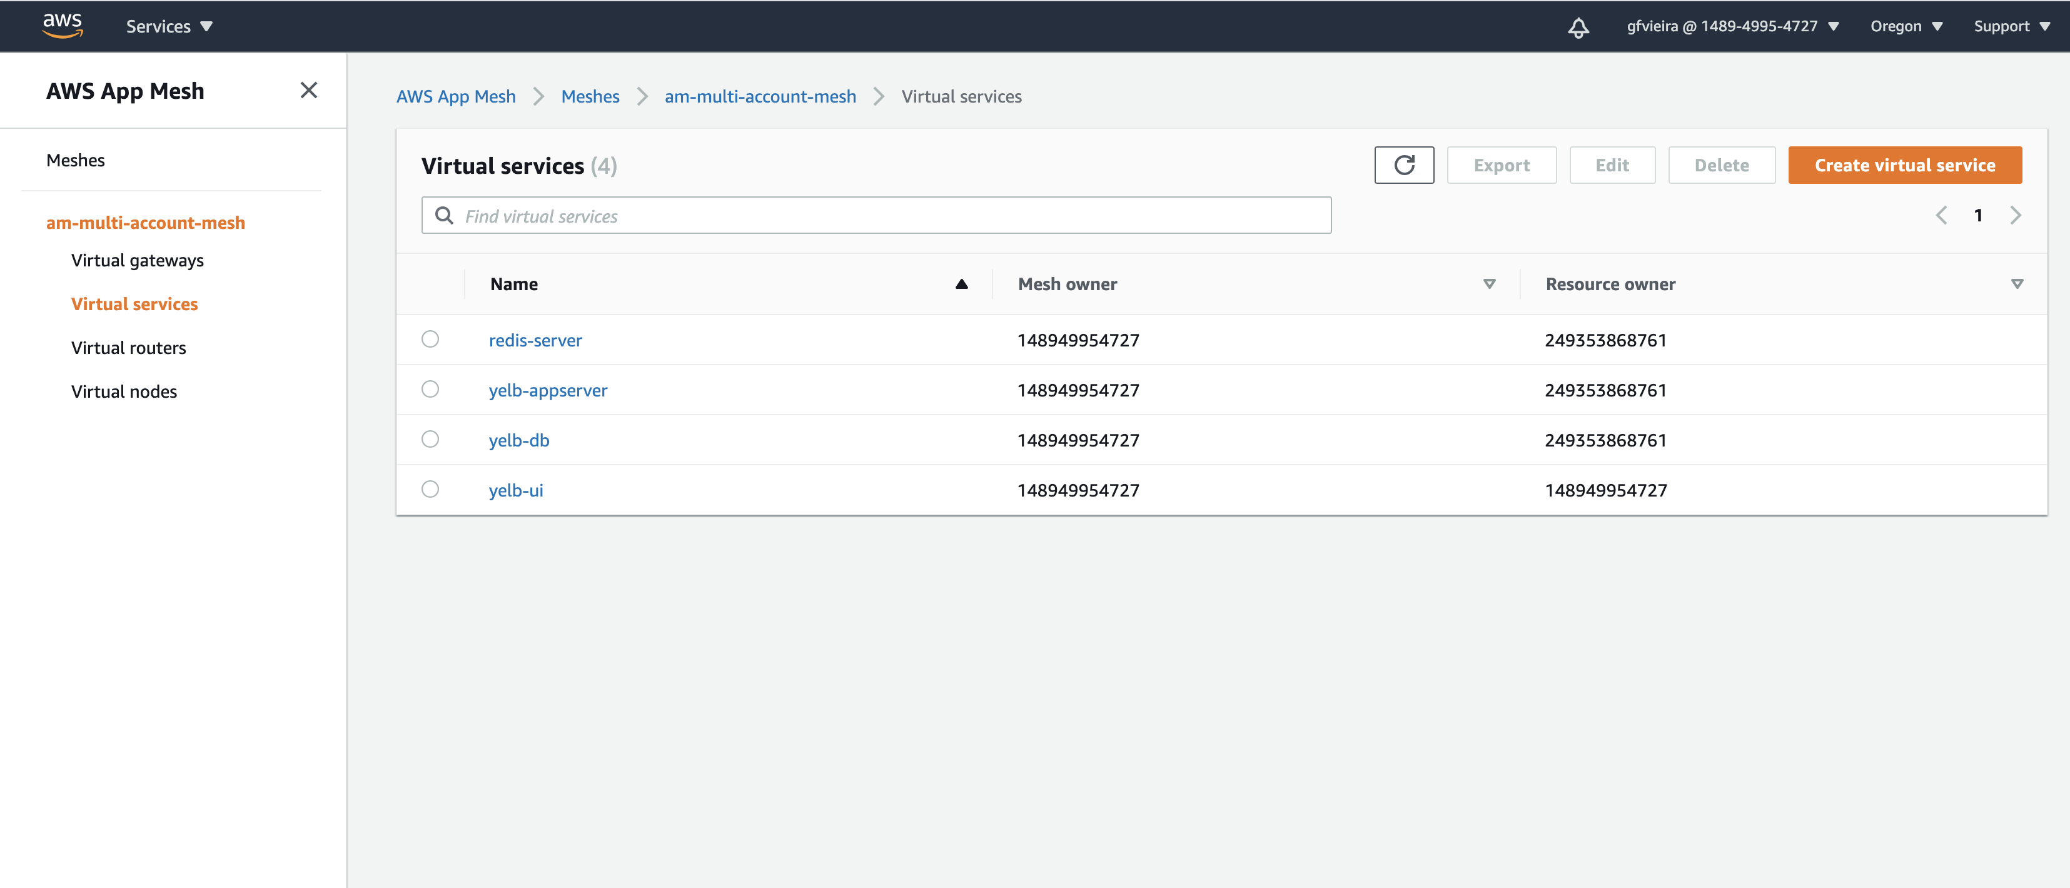The width and height of the screenshot is (2070, 888).
Task: Select the yelb-appserver radio button
Action: [430, 389]
